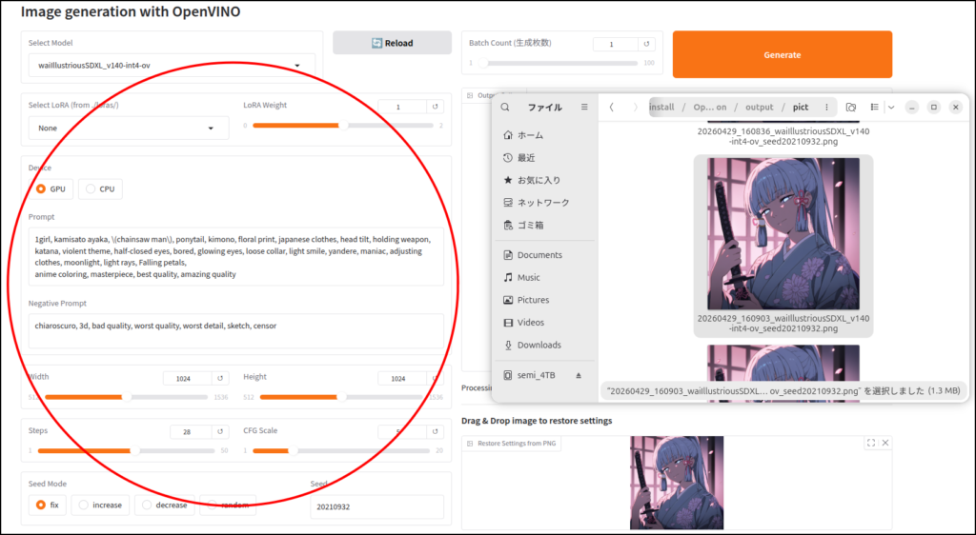Click the Reload button

point(392,43)
